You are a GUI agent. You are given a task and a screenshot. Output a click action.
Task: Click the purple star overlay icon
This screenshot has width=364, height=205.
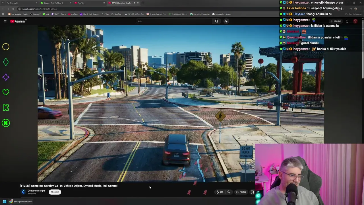[6, 77]
